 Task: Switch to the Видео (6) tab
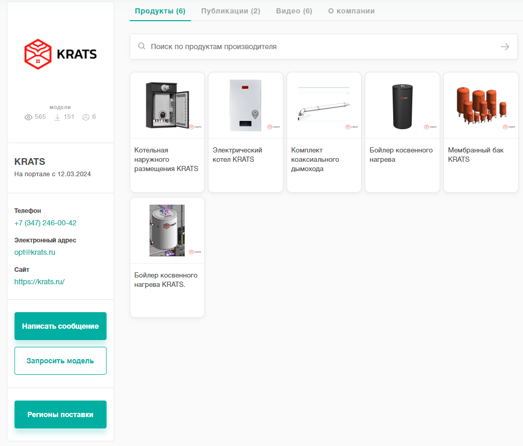[x=294, y=11]
